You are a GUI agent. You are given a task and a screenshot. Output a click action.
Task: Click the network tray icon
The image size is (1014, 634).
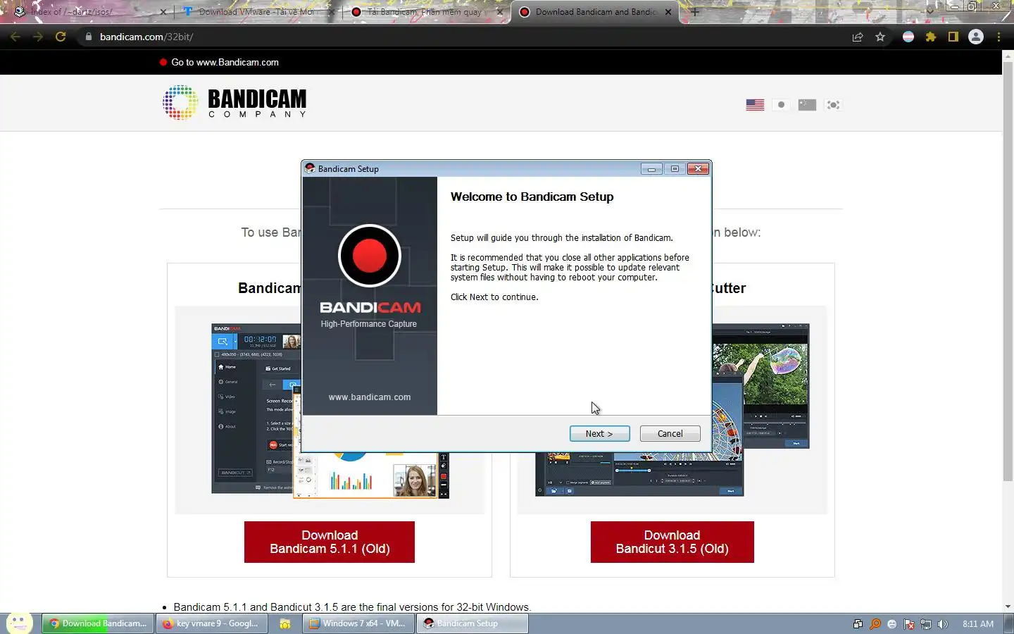926,624
